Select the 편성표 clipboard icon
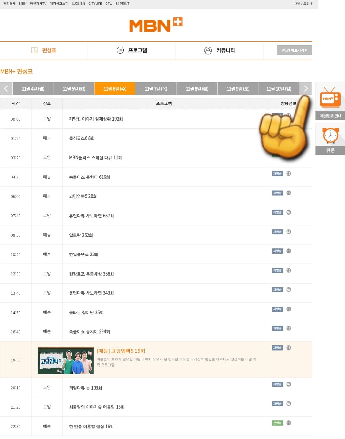Image resolution: width=345 pixels, height=439 pixels. (x=35, y=50)
